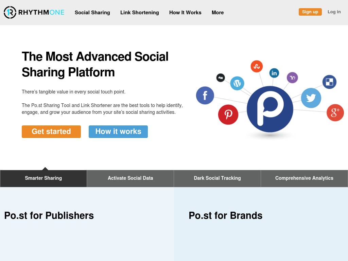Click the Facebook icon in graphic
The image size is (348, 261).
(205, 95)
